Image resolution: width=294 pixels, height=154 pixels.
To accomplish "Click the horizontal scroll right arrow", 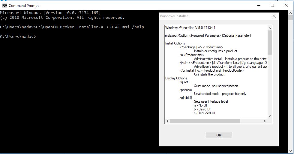I will tap(265, 121).
